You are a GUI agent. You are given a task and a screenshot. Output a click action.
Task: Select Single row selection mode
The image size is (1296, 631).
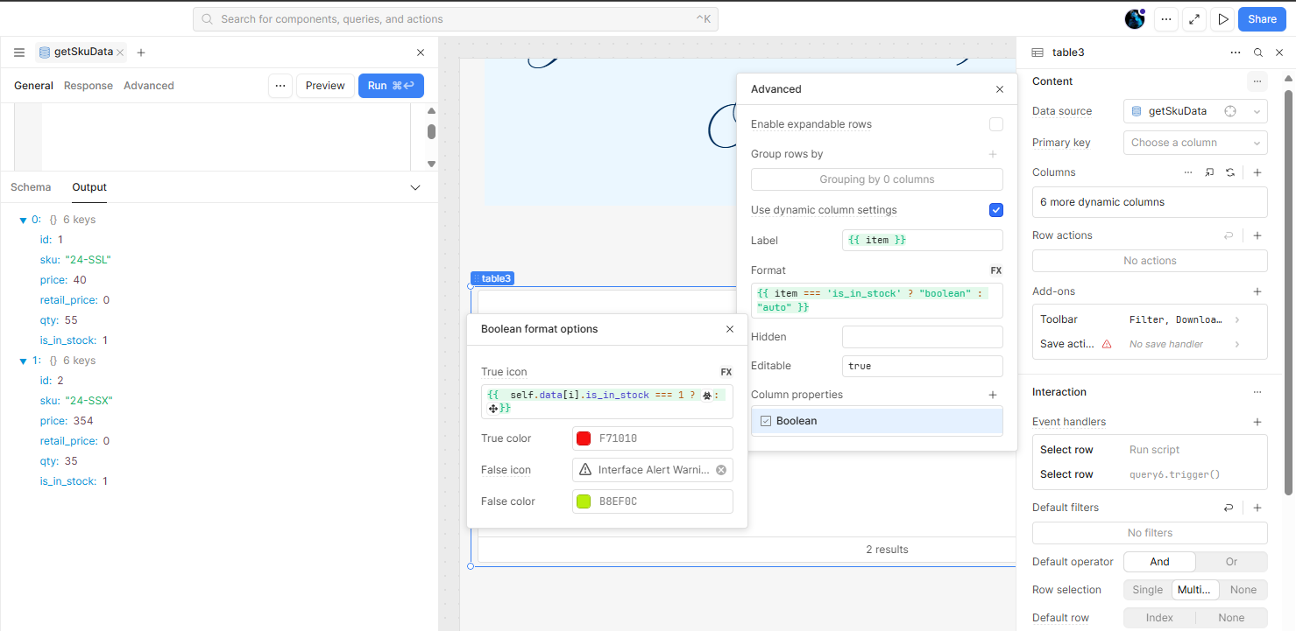(x=1147, y=590)
